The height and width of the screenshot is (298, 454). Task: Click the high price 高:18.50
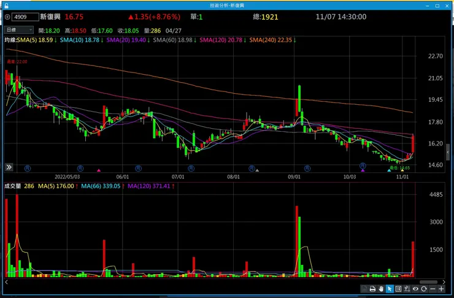coord(75,31)
